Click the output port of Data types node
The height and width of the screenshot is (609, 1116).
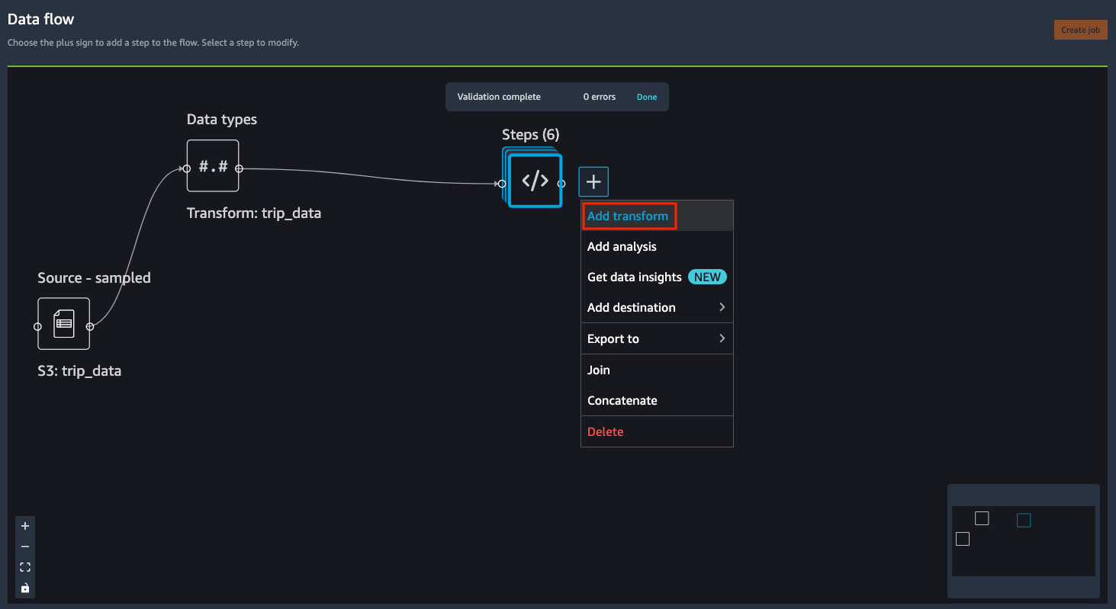pos(239,168)
